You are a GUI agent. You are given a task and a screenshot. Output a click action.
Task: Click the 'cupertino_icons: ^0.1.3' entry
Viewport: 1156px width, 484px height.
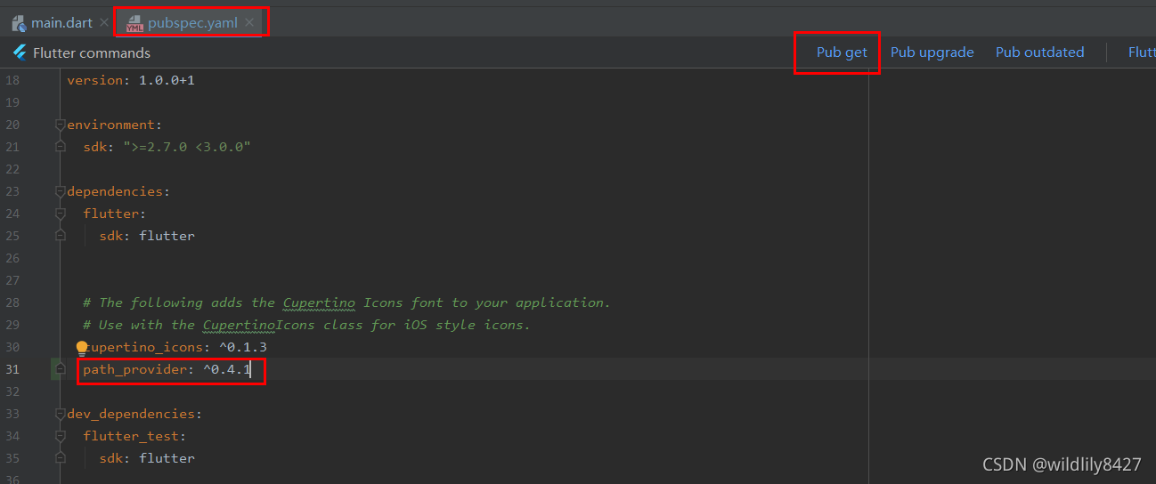pos(175,347)
